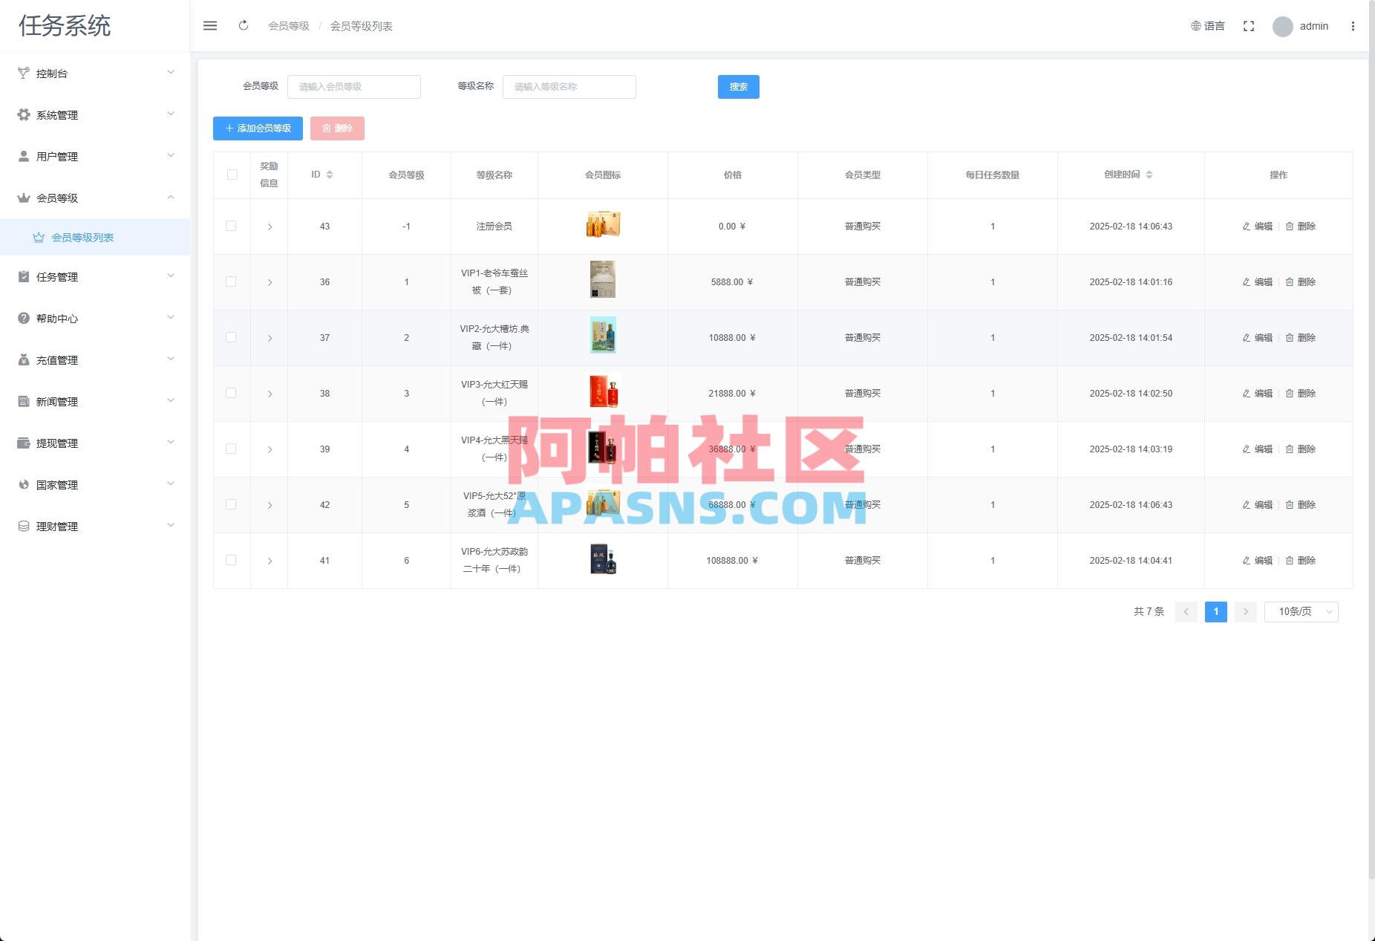
Task: Check the checkbox for VIP6 row
Action: [231, 560]
